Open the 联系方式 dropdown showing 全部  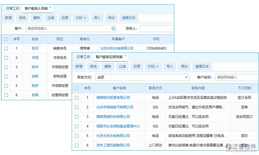pyautogui.click(x=186, y=77)
